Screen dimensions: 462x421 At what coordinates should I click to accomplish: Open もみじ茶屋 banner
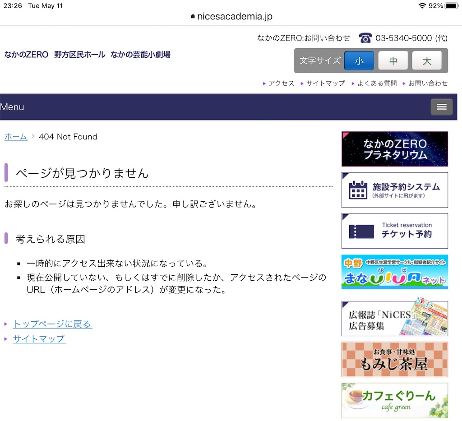pyautogui.click(x=394, y=360)
